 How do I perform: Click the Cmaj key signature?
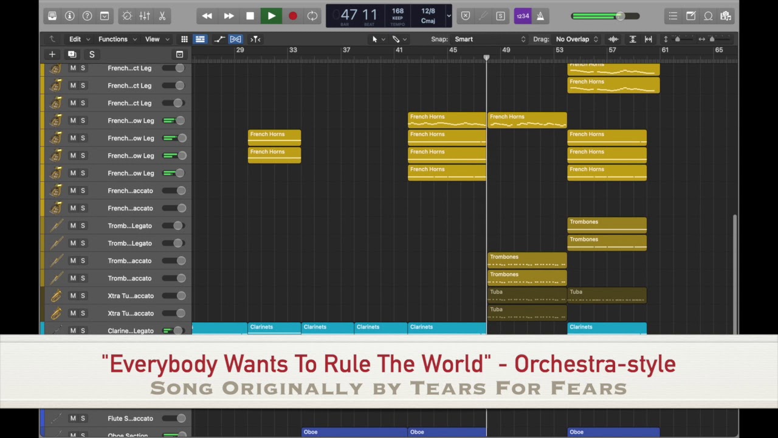coord(428,21)
